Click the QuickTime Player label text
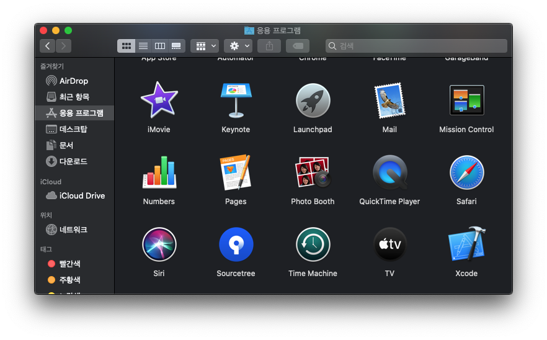The height and width of the screenshot is (340, 547). coord(389,202)
